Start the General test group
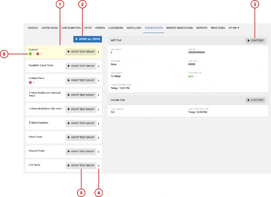This screenshot has width=271, height=197. pyautogui.click(x=81, y=52)
